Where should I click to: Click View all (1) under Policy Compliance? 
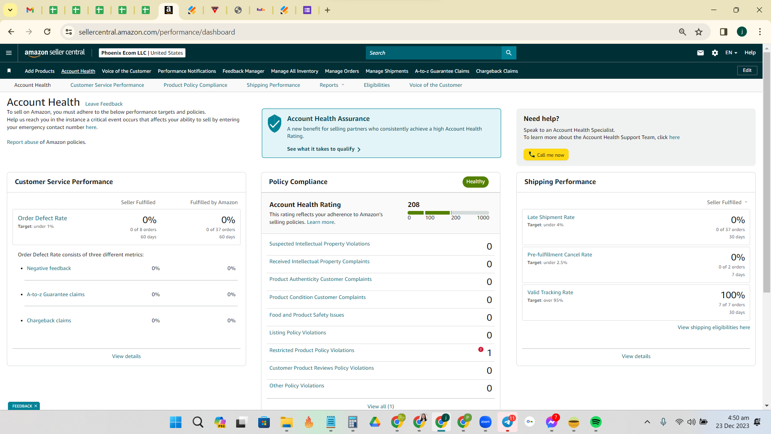(x=381, y=406)
